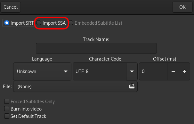194x124 pixels.
Task: Increase offset with the plus icon
Action: (x=184, y=71)
